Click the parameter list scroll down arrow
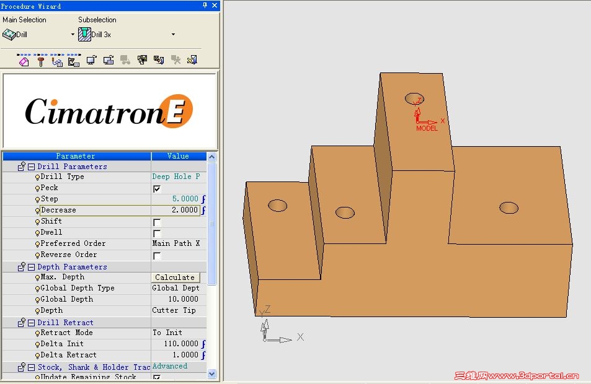The height and width of the screenshot is (384, 591). [x=212, y=373]
